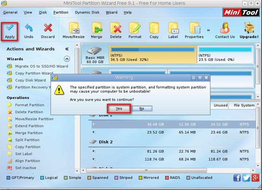Cancel the warning with No
Image resolution: width=262 pixels, height=190 pixels.
coord(142,109)
